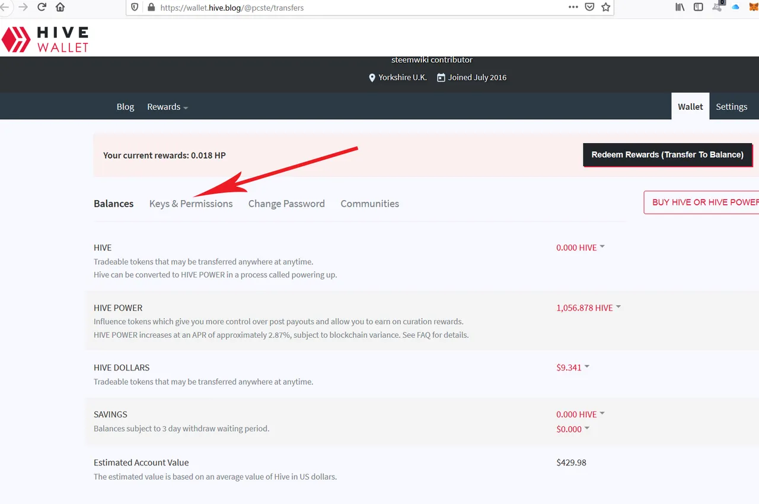Open the blue cloud extension

(736, 7)
